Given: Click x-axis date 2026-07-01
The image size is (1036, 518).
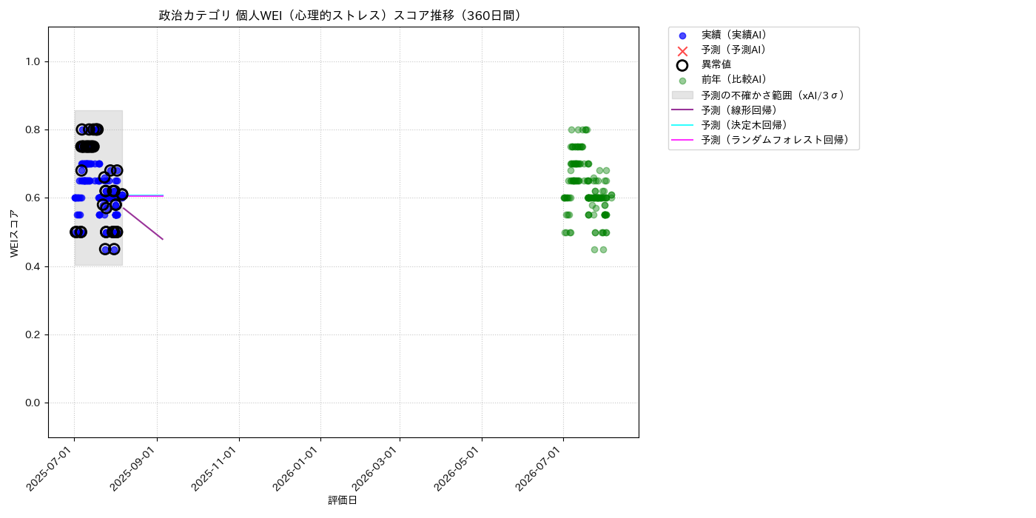Looking at the screenshot, I should coord(541,468).
